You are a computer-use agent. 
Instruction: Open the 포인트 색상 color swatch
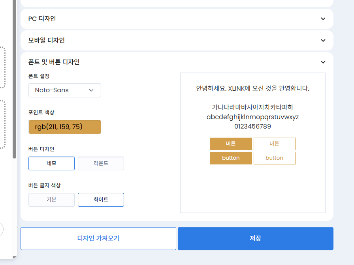(x=64, y=127)
